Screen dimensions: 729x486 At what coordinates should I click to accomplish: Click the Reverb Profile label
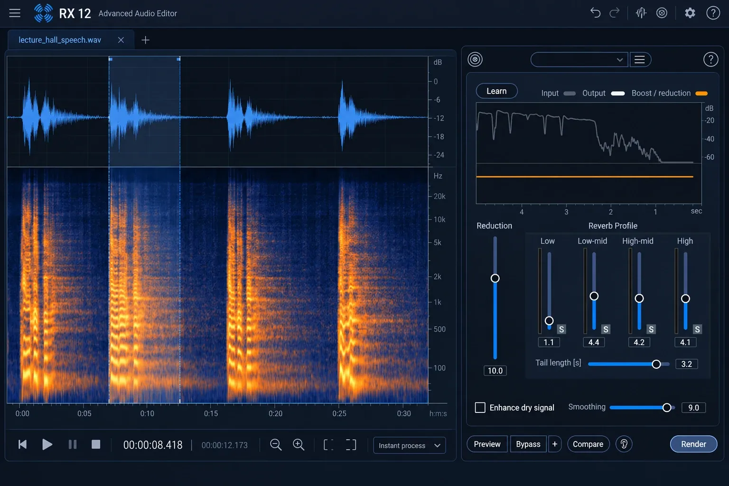coord(613,226)
